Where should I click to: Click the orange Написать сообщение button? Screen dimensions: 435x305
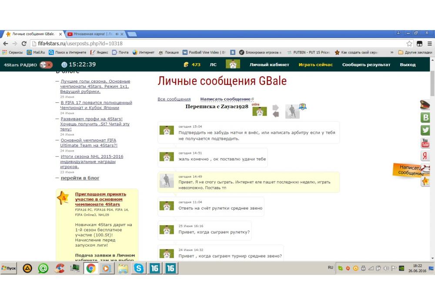(409, 170)
